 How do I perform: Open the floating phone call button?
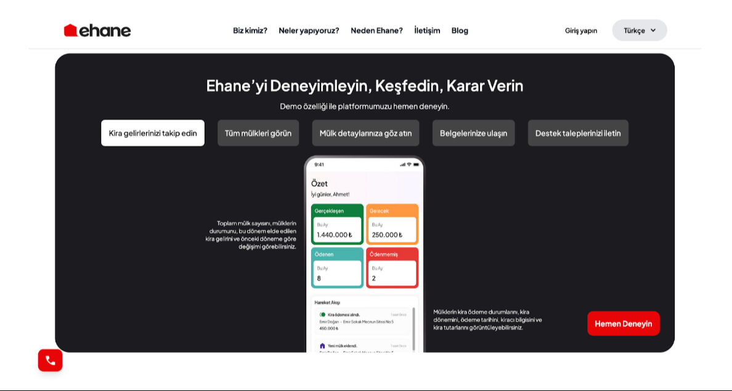pos(50,360)
